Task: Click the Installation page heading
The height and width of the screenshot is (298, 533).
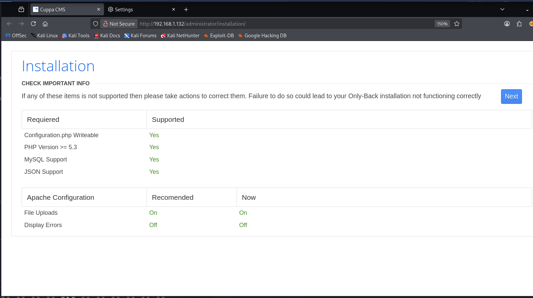Action: click(x=58, y=66)
